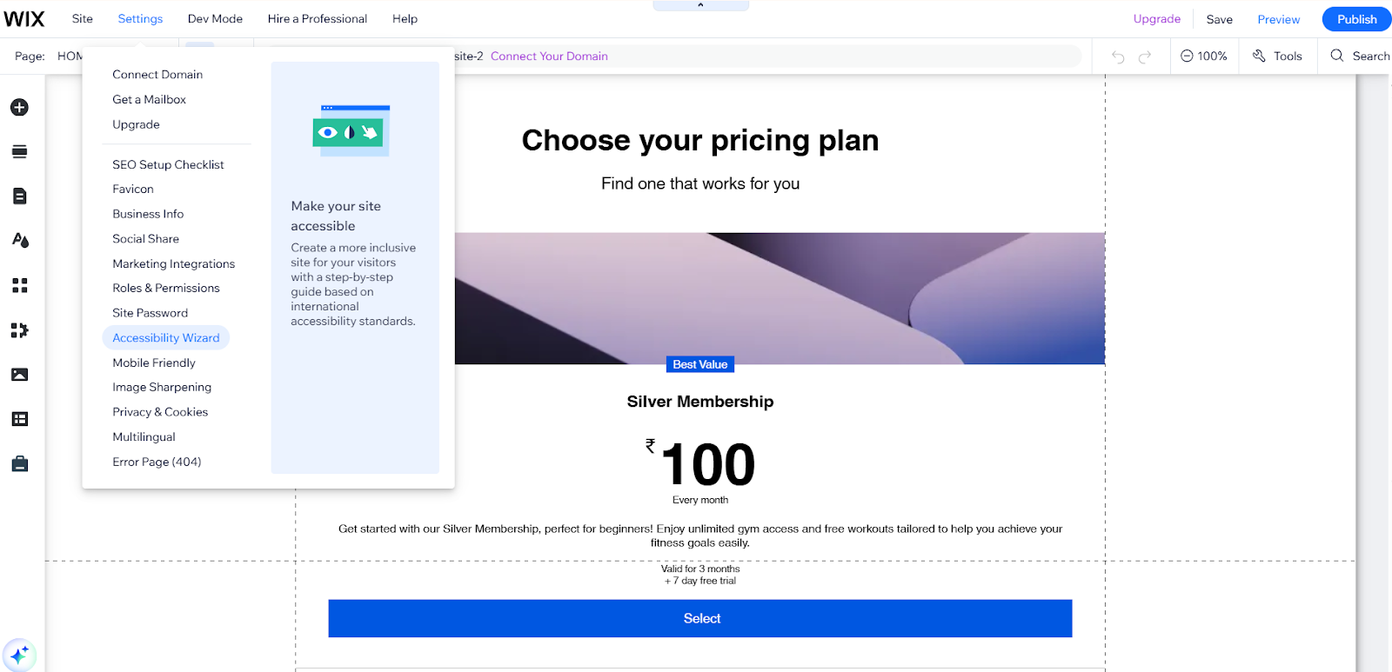Click the Redo arrow
Image resolution: width=1392 pixels, height=672 pixels.
point(1145,57)
